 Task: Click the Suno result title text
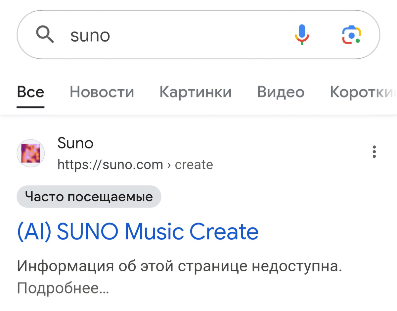tap(75, 143)
